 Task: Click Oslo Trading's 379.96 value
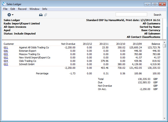pos(104,61)
